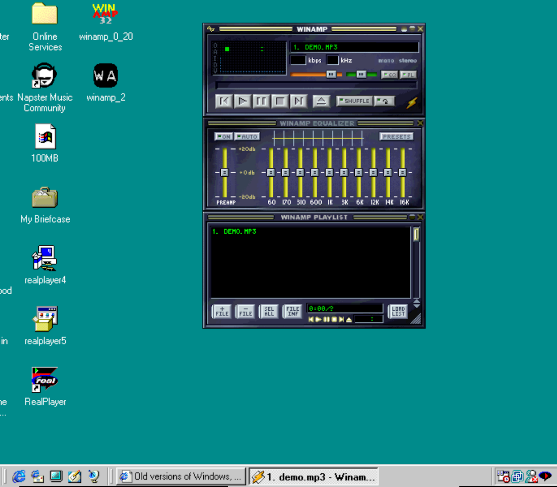Skip to the next track
The width and height of the screenshot is (557, 487).
[299, 101]
